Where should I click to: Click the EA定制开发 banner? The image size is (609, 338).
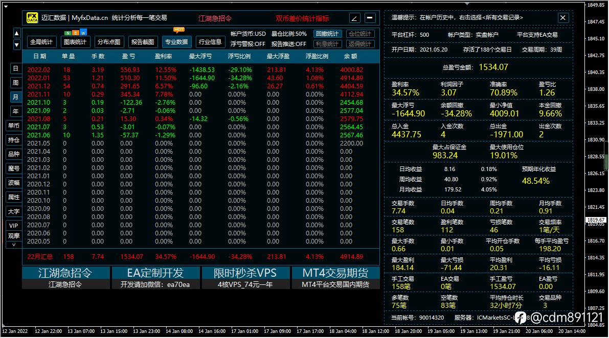155,278
